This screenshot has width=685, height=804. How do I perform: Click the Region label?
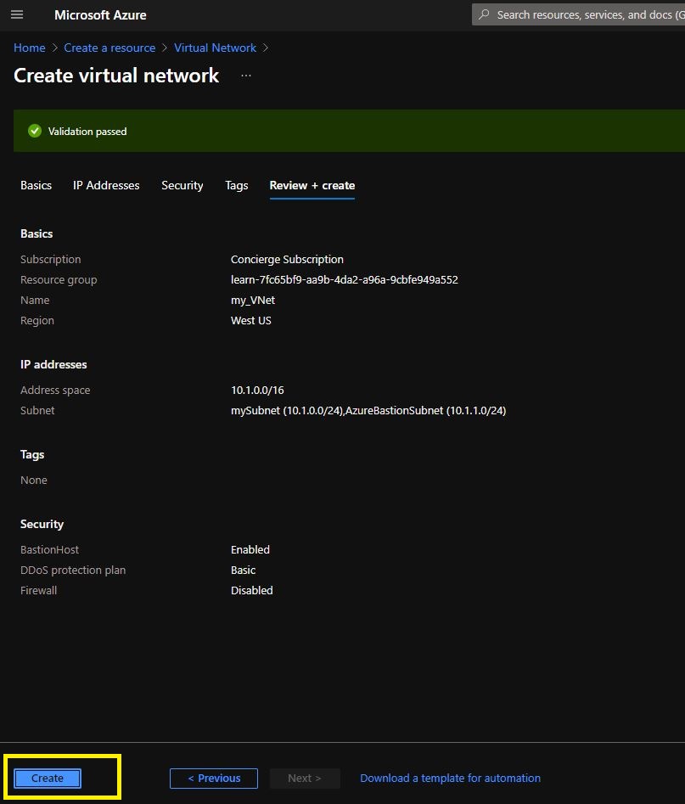[x=37, y=320]
